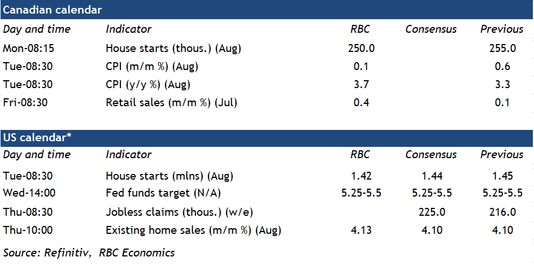The image size is (534, 270).
Task: Select the Consensus value 225.0
Action: pos(431,212)
